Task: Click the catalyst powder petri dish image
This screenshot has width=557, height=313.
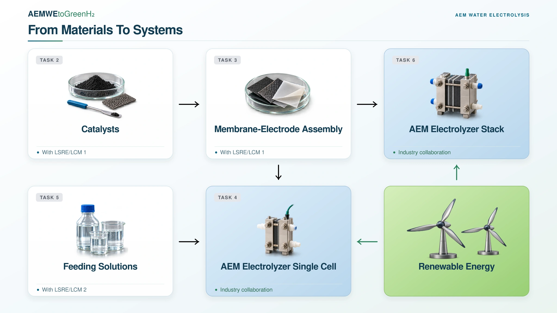Action: [101, 95]
